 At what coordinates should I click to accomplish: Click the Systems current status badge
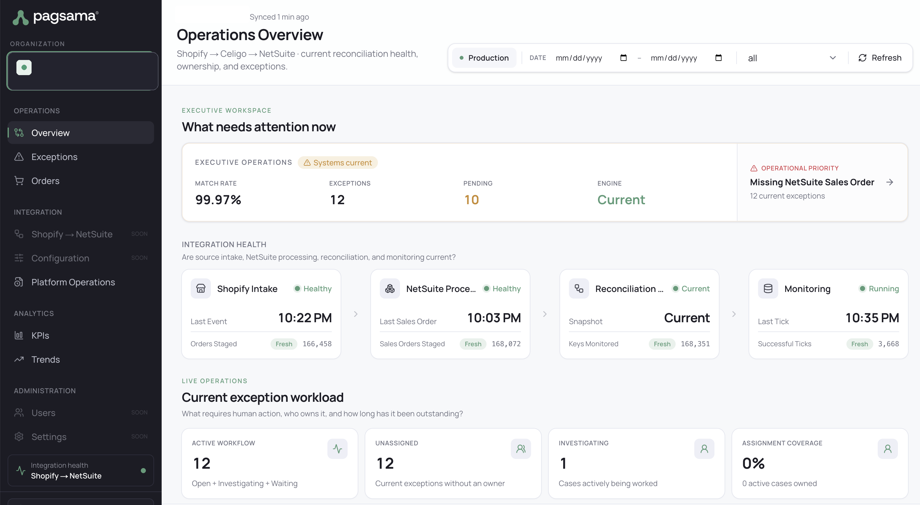[x=338, y=163]
